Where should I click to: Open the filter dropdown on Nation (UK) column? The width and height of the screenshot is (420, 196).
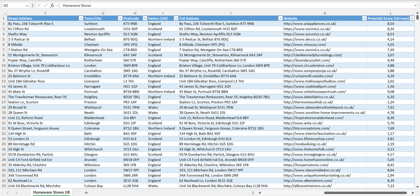point(176,18)
